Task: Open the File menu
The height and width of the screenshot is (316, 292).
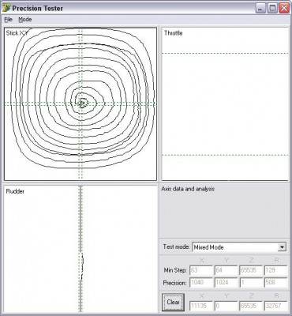Action: (9, 20)
